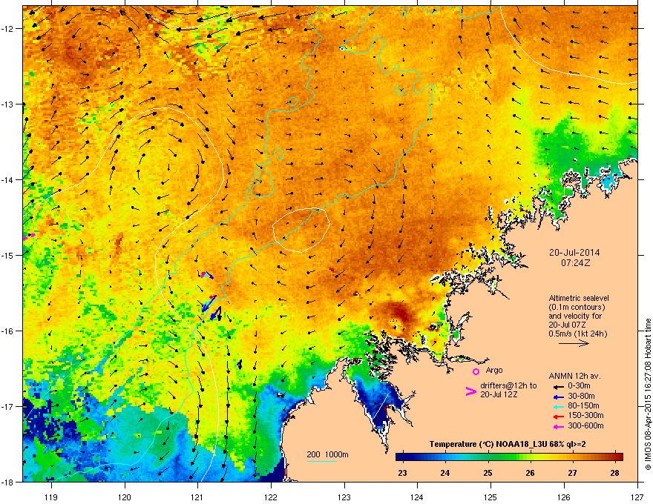Click the small white sea-level contour near 122.4E 14.6S

click(x=301, y=230)
